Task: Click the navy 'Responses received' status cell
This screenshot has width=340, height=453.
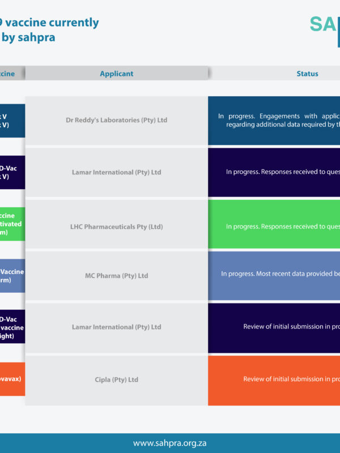Action: 274,172
